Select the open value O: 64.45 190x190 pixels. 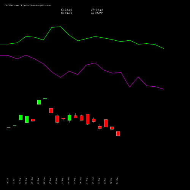66,13
